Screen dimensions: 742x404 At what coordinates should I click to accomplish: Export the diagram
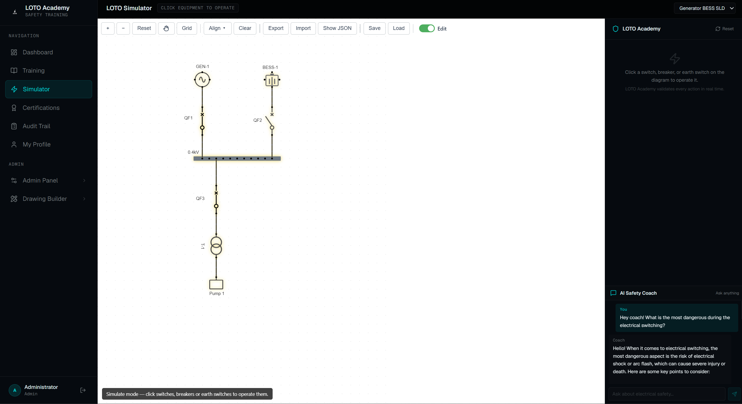pyautogui.click(x=276, y=28)
